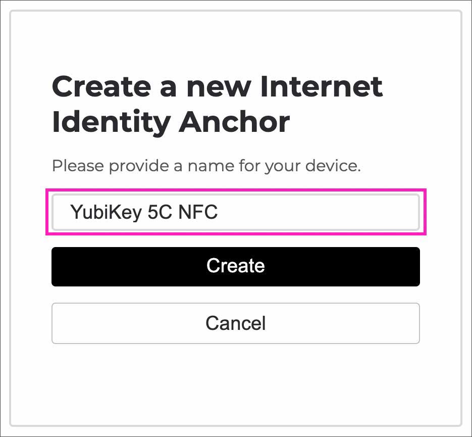Confirm the device name by clicking Create
The image size is (472, 437).
click(x=236, y=266)
